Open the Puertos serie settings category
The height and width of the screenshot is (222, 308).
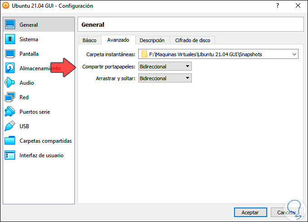pos(39,111)
